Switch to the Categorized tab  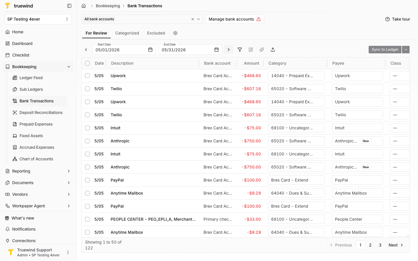click(127, 33)
